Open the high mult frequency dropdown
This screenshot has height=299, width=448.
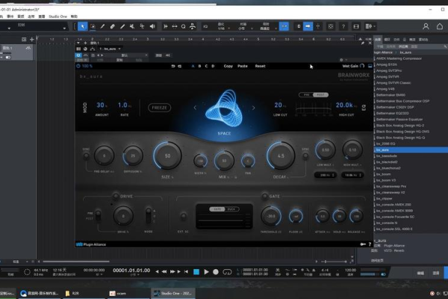351,174
